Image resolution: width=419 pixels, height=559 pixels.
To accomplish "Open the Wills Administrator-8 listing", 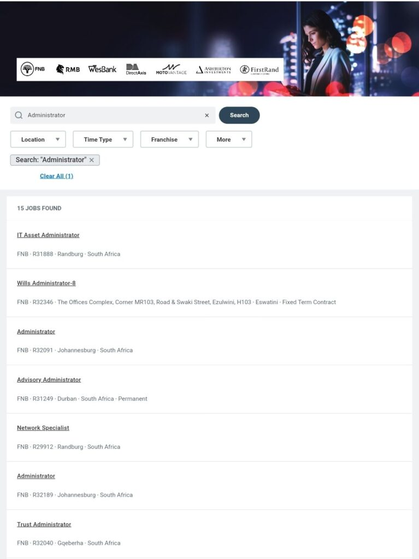I will click(46, 283).
